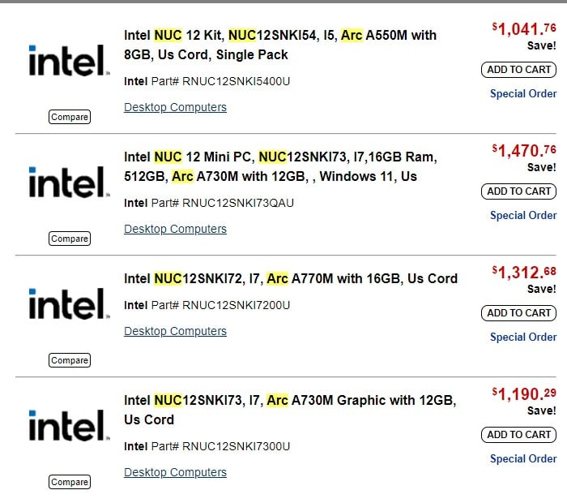Compare the NUC12SNKI72 A770M listing
Screen dimensions: 567x503
click(x=70, y=360)
